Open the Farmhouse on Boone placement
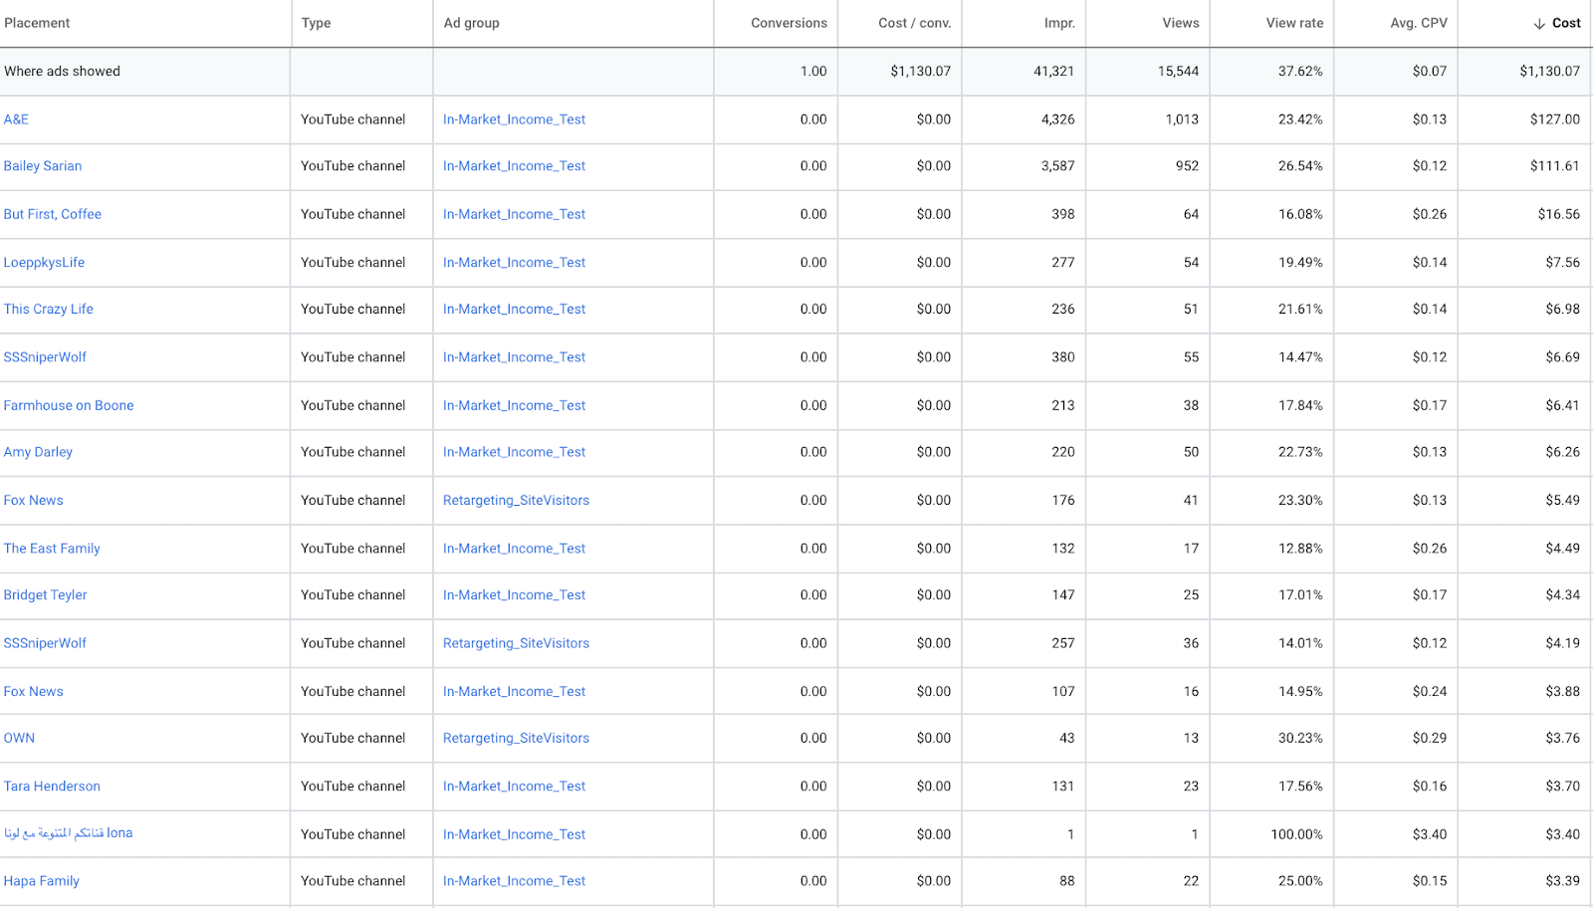Image resolution: width=1593 pixels, height=908 pixels. point(69,406)
